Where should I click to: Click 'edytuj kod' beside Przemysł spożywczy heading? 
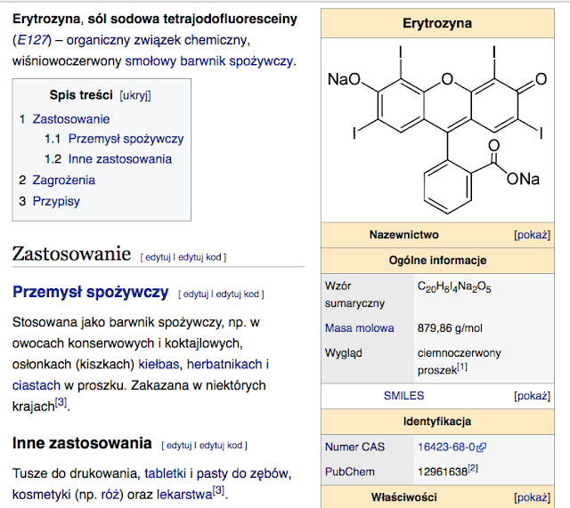tap(238, 294)
